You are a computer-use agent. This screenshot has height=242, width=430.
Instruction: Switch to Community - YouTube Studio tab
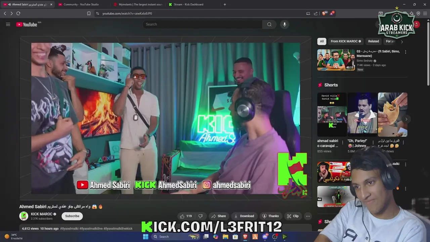tap(81, 4)
